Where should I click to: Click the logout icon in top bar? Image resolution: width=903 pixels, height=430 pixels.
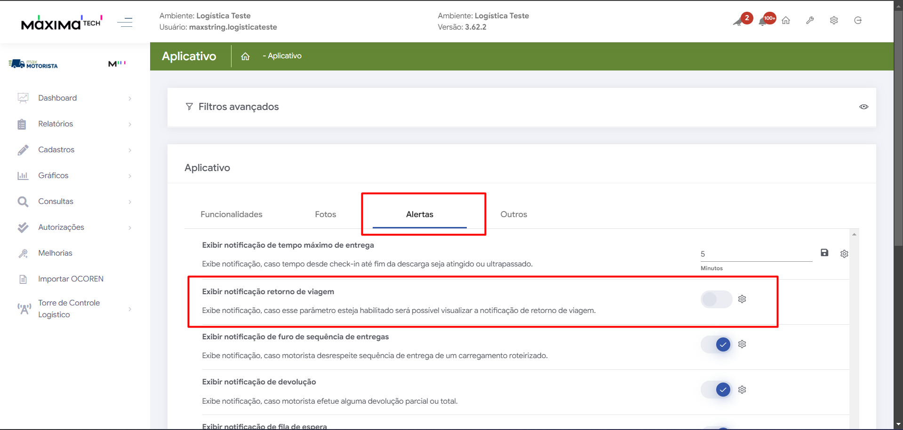[858, 21]
